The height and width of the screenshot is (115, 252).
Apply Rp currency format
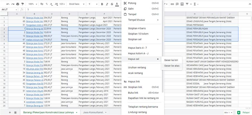42,4
